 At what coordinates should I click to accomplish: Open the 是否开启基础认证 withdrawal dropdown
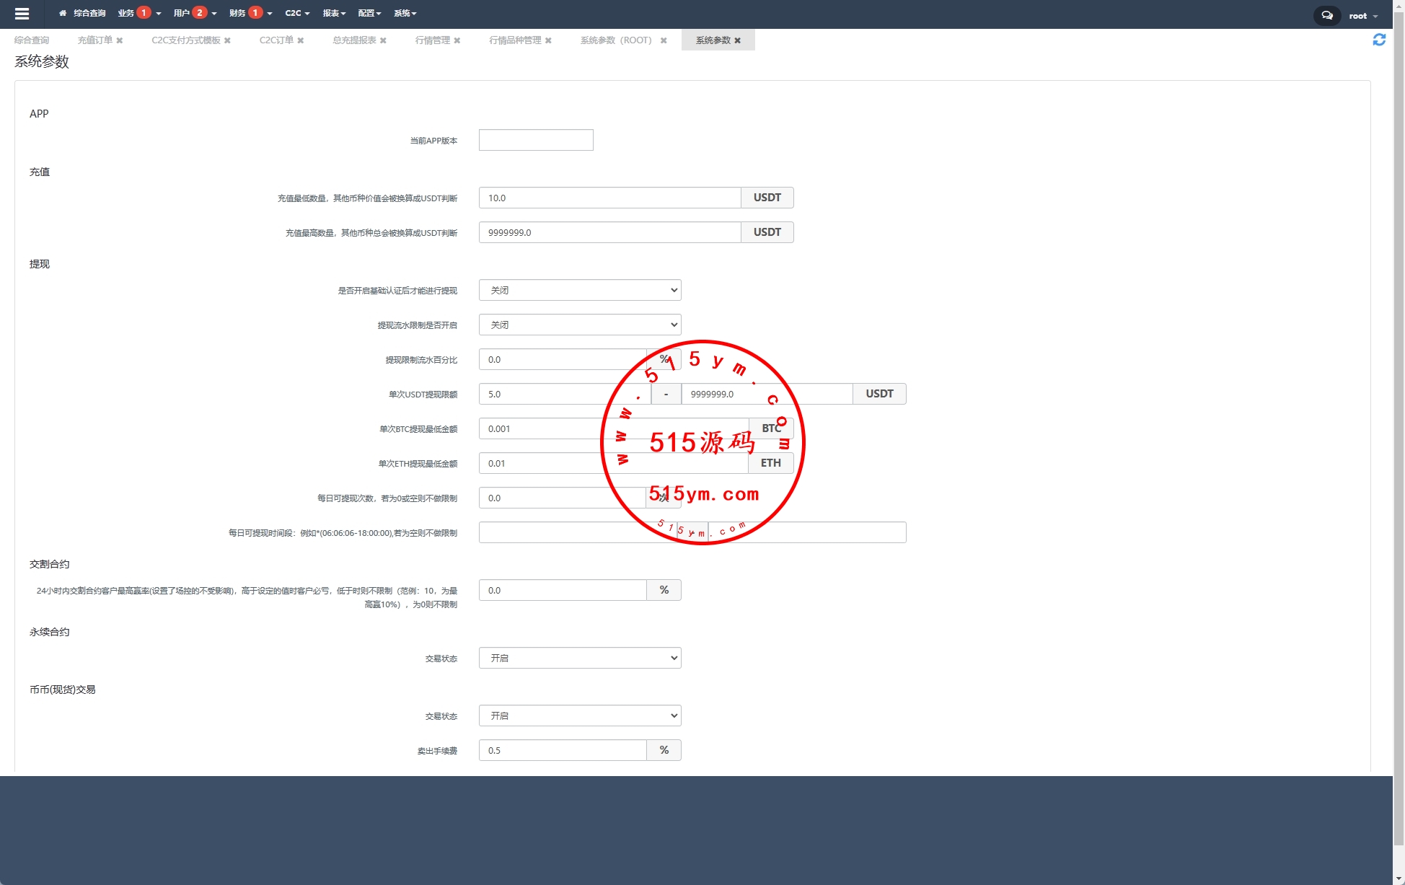579,290
